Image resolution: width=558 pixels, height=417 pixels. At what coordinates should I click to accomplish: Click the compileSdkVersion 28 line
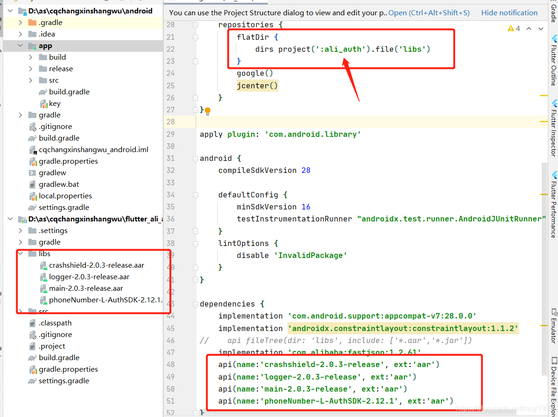[264, 170]
